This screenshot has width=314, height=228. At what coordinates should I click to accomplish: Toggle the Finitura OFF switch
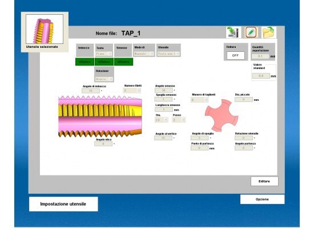(235, 55)
